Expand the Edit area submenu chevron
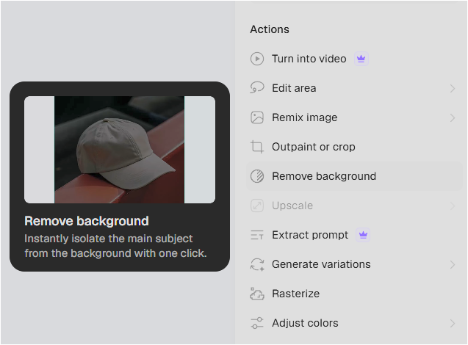Image resolution: width=468 pixels, height=345 pixels. point(453,88)
